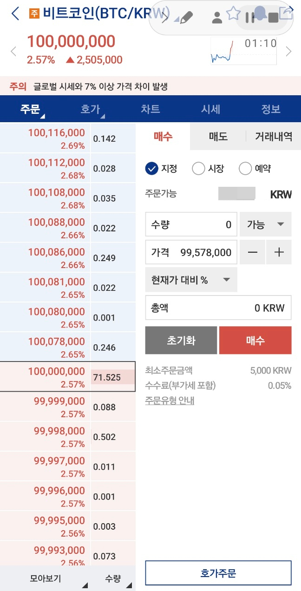301x591 pixels.
Task: Select the 시장 market order option
Action: (x=198, y=168)
